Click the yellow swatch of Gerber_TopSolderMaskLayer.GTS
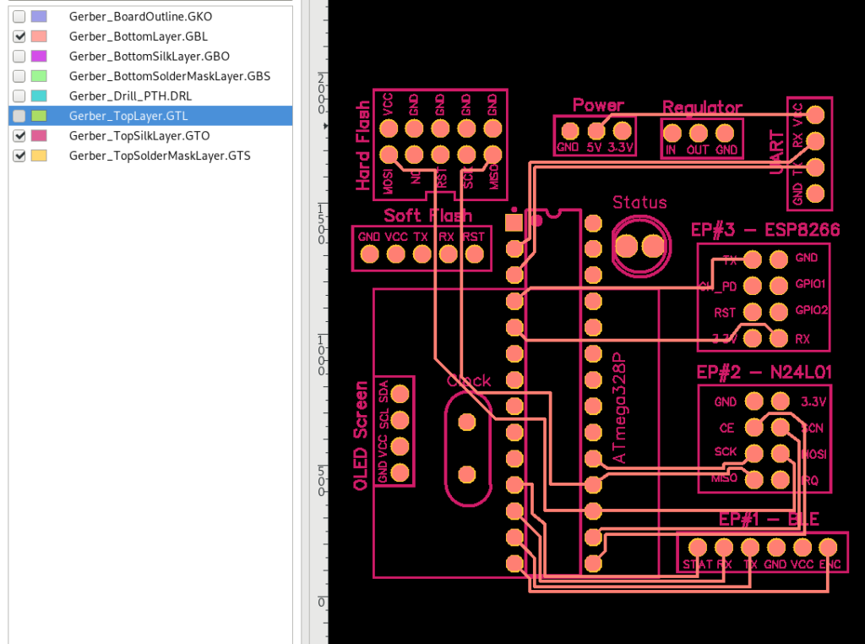Screen dimensions: 865x644 coord(39,156)
